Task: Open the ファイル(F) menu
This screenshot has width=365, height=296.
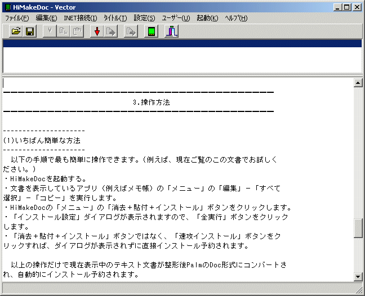Action: pos(17,18)
